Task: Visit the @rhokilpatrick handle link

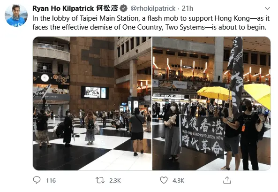Action: (x=153, y=8)
